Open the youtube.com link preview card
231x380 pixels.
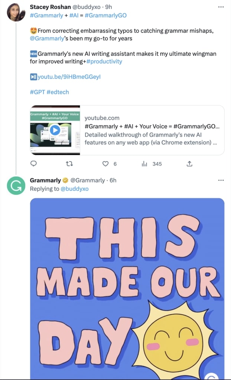(x=126, y=130)
